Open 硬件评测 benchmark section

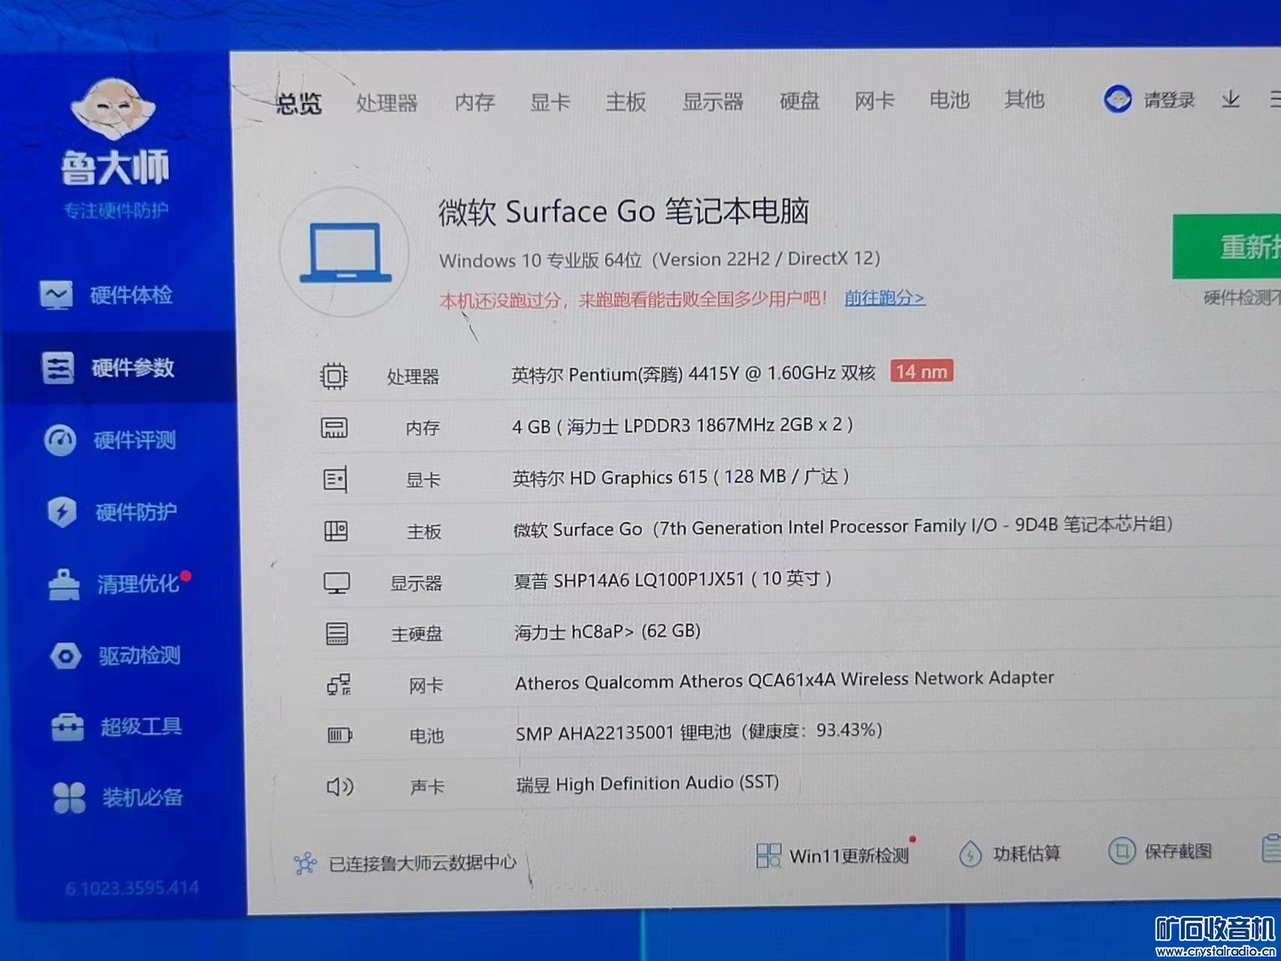(110, 440)
